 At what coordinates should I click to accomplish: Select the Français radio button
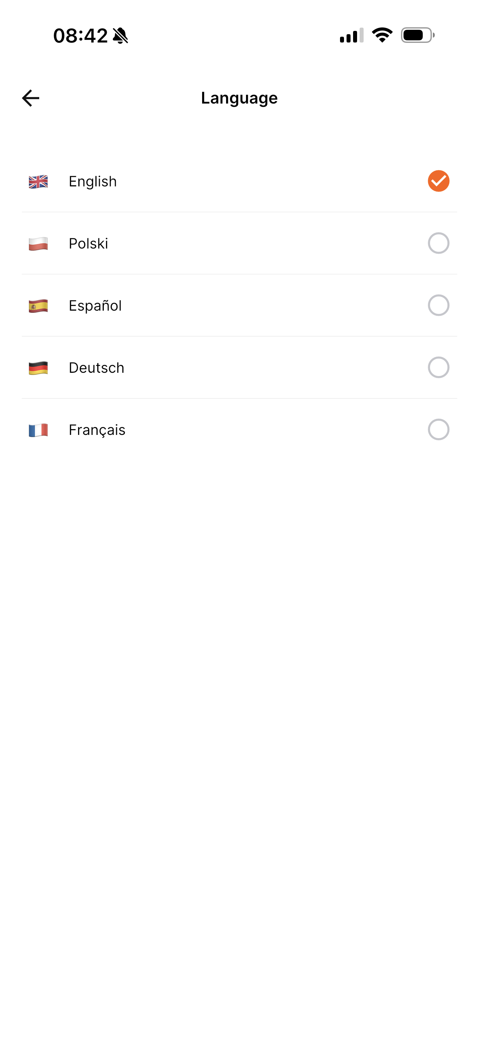(438, 429)
